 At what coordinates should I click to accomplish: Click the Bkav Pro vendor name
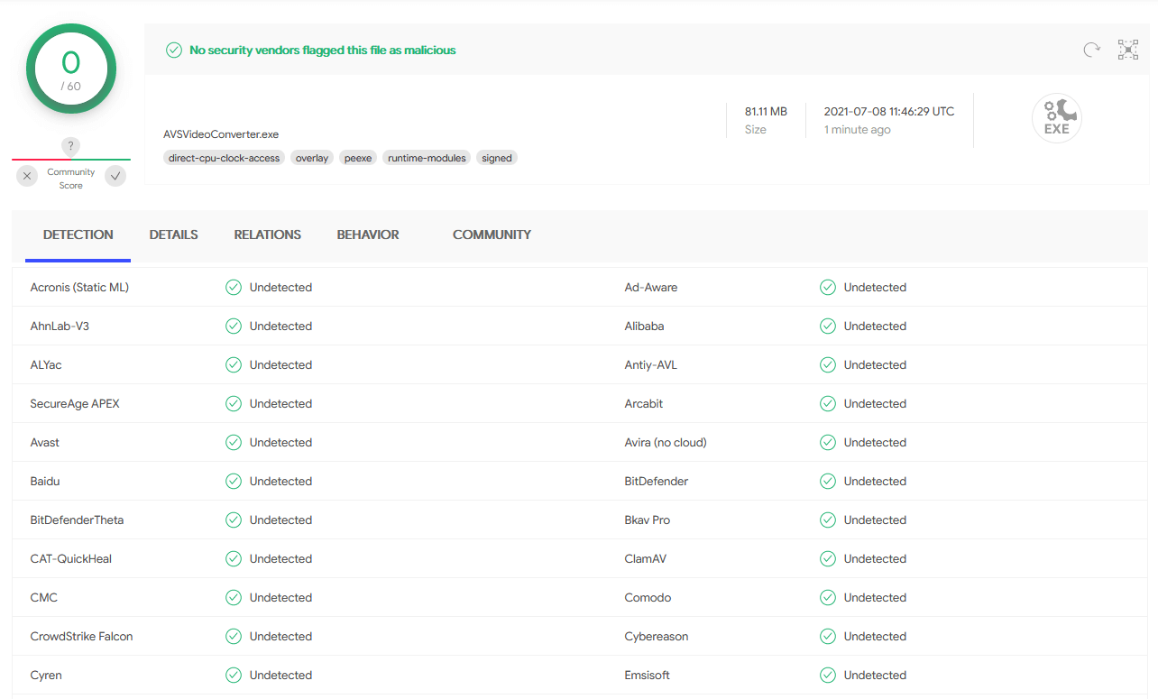(x=648, y=520)
